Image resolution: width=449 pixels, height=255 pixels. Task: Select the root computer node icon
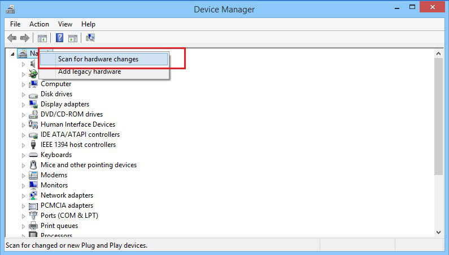coord(23,53)
